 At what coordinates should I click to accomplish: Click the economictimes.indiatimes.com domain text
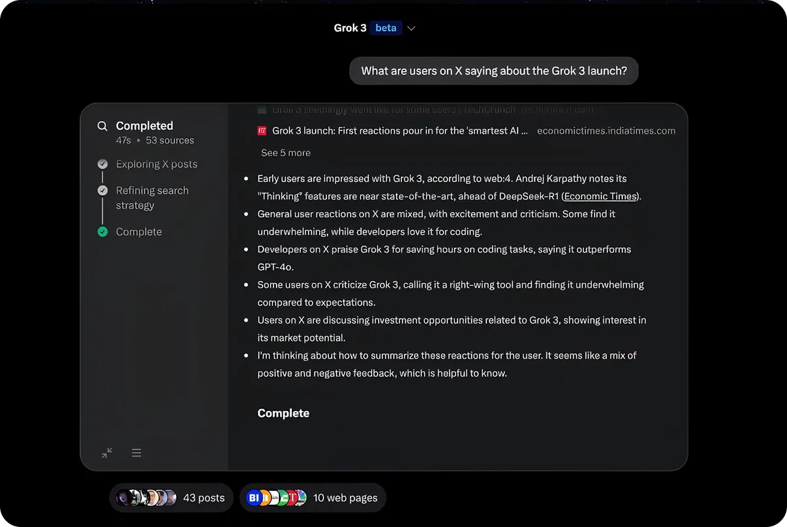click(606, 130)
